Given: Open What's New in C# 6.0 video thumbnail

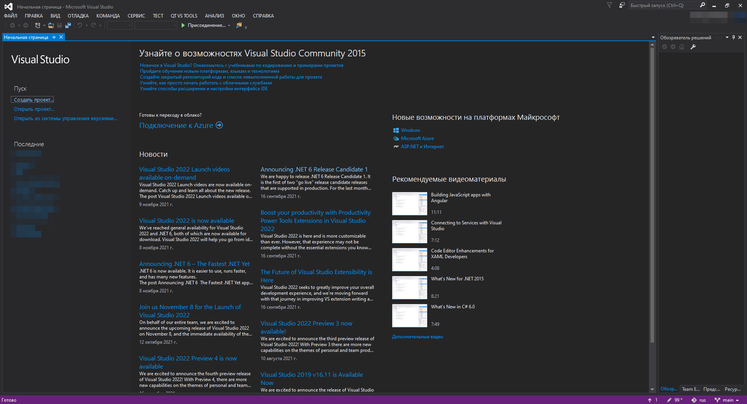Looking at the screenshot, I should pos(409,316).
